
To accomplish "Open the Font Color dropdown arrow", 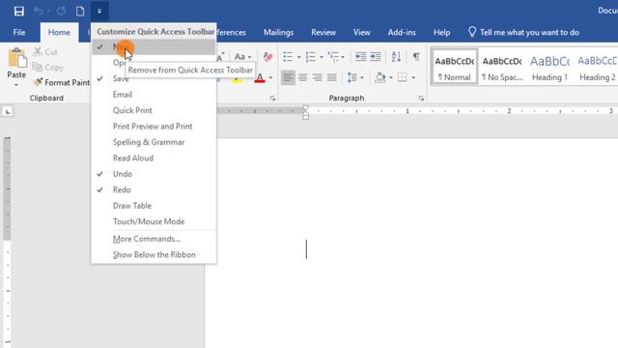I will (x=270, y=77).
